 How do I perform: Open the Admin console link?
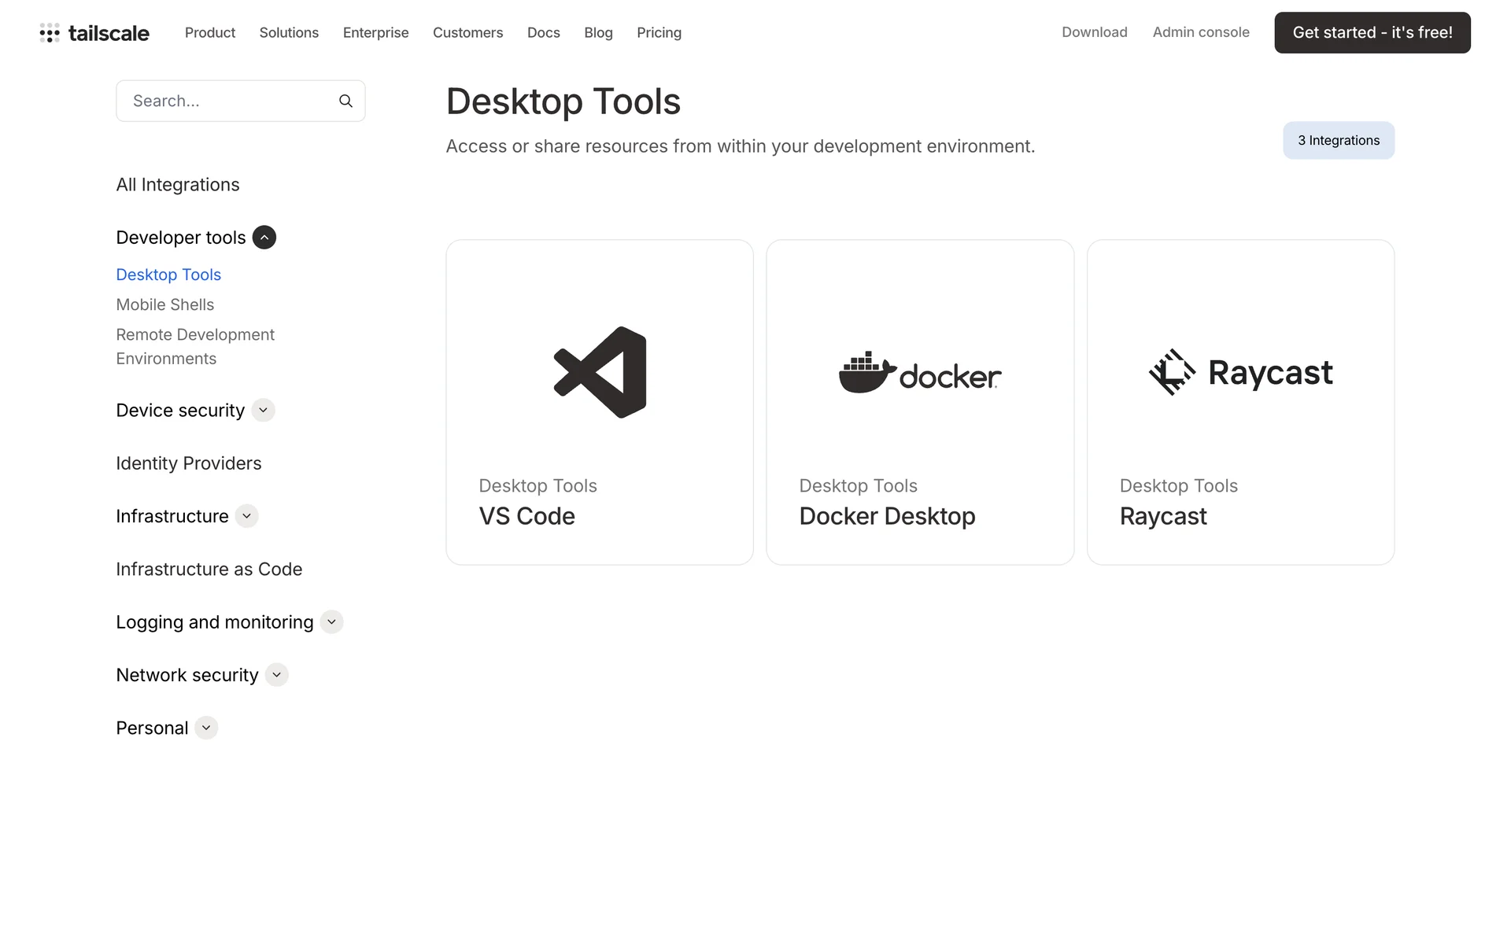tap(1200, 32)
